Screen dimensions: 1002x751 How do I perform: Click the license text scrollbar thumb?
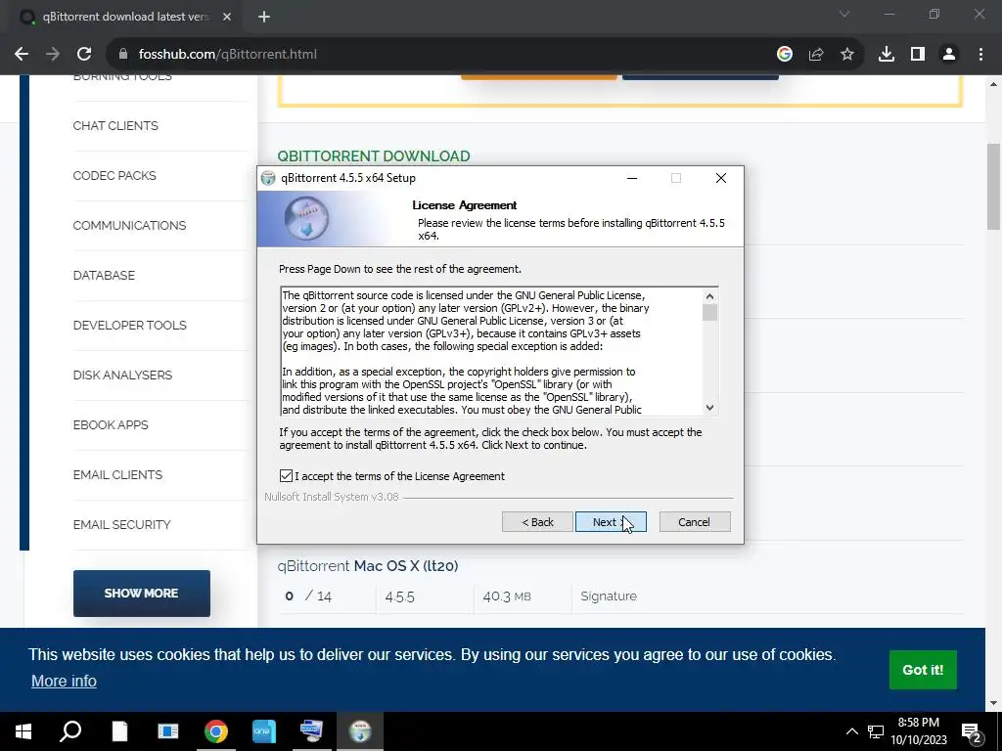click(709, 312)
